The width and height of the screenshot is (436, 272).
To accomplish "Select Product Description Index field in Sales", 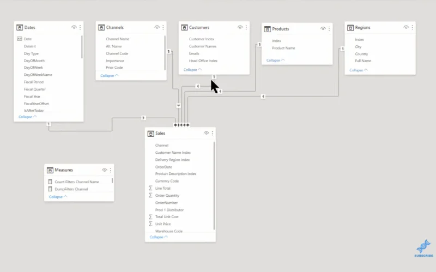I will tap(175, 174).
